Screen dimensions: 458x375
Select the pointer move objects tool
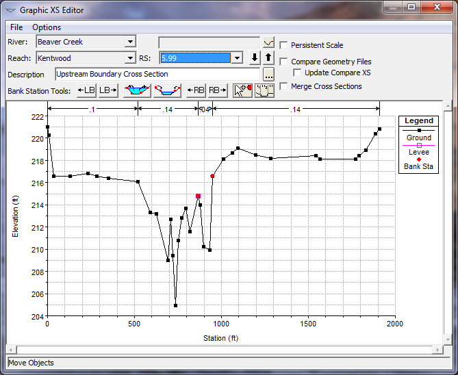(242, 90)
